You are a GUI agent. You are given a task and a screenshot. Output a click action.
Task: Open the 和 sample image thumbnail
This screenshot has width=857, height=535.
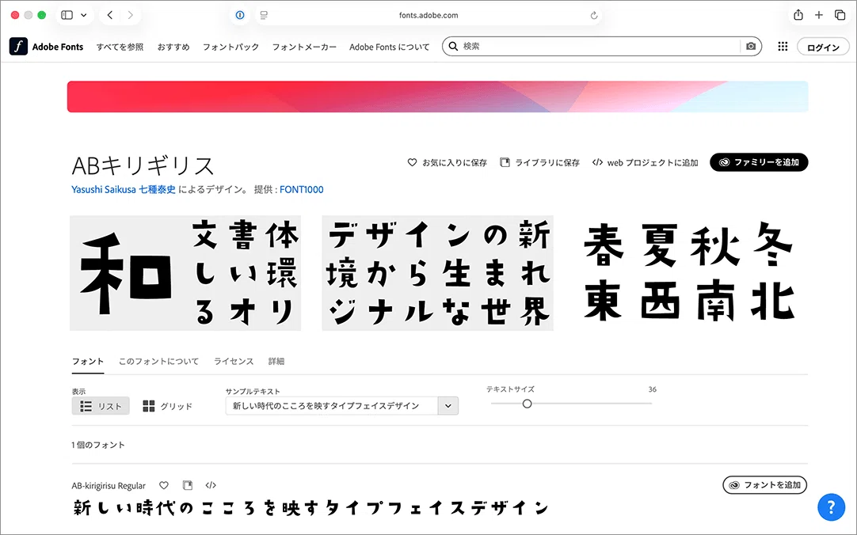[185, 273]
